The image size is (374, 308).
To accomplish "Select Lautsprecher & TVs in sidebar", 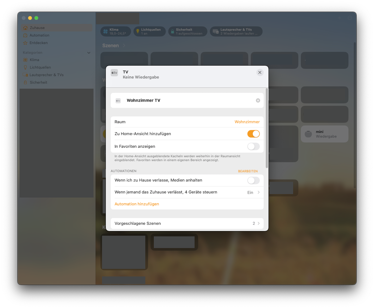I will tap(57, 75).
